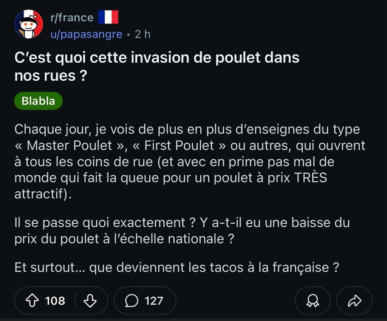Open the post title about poulet invasion
Screen dimensions: 387x321
click(x=157, y=66)
